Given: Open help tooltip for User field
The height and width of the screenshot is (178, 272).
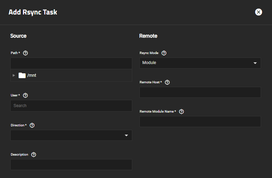Looking at the screenshot, I should point(25,95).
